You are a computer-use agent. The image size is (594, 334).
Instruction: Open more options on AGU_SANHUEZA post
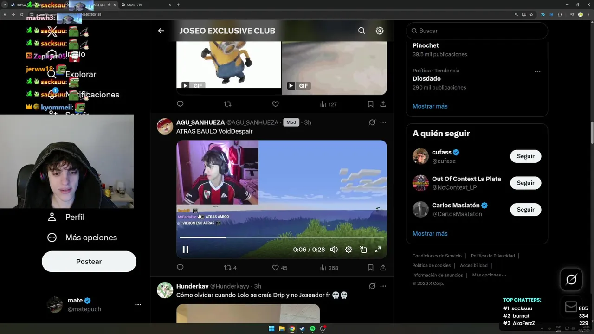click(383, 122)
